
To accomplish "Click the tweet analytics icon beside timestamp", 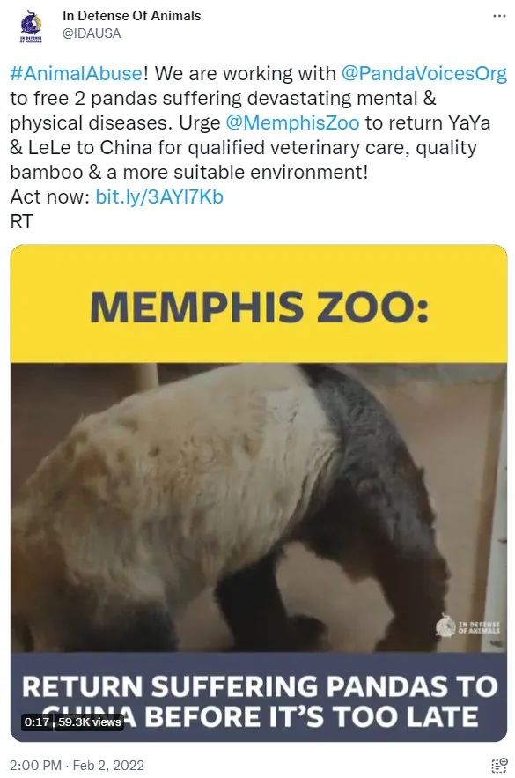I will (499, 765).
